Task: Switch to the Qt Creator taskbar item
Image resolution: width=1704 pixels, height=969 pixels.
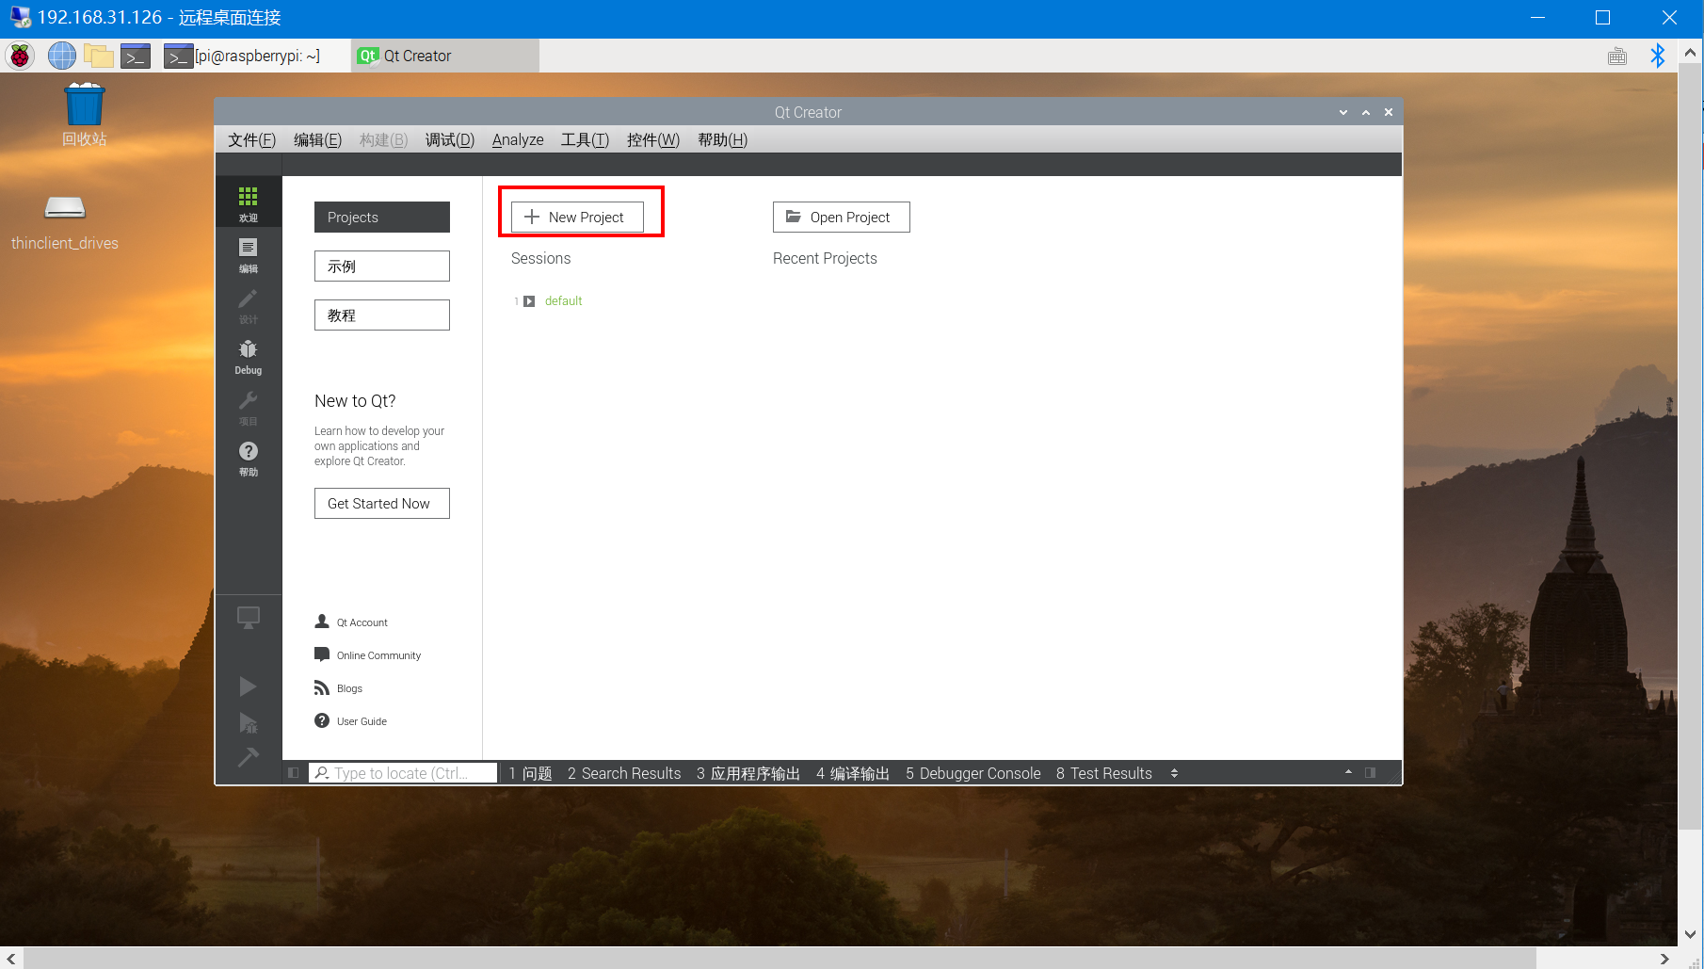Action: coord(445,56)
